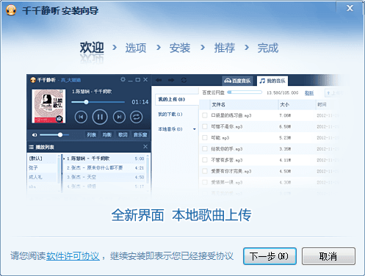The image size is (365, 276).
Task: Click the pause button in preview player
Action: (x=100, y=117)
